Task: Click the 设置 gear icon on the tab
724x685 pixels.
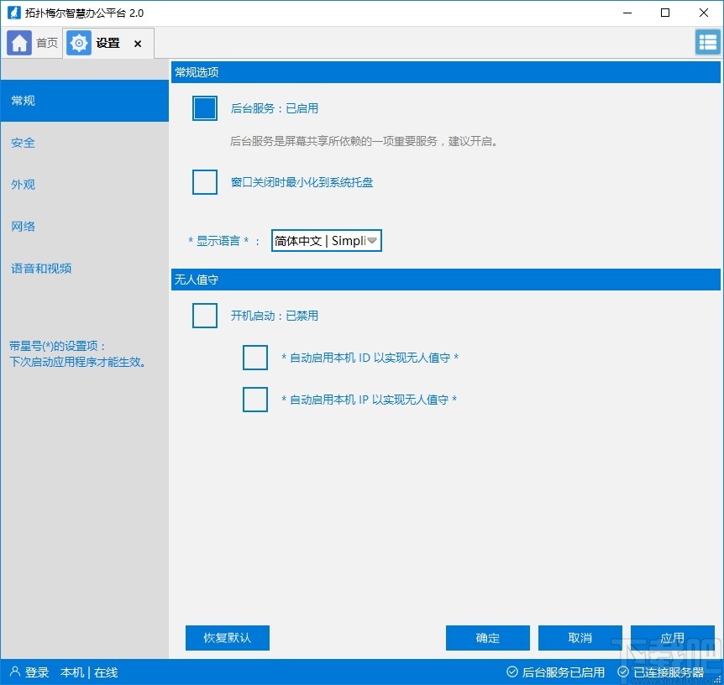Action: 78,42
